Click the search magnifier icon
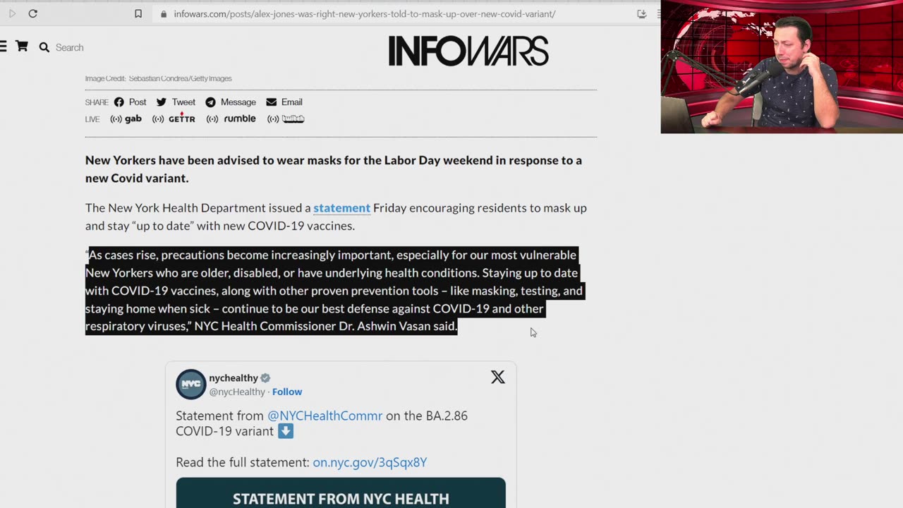 (44, 47)
